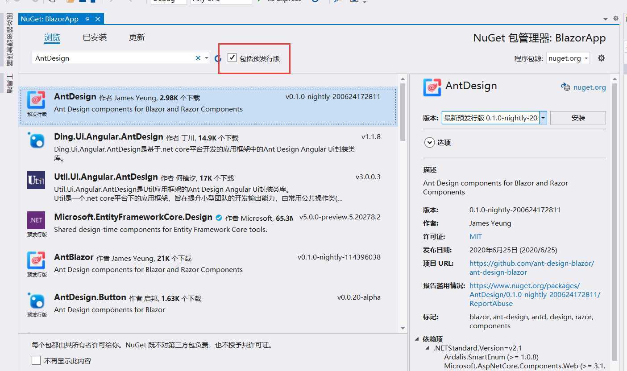Open NuGet package source settings gear
Viewport: 627px width, 371px height.
602,58
